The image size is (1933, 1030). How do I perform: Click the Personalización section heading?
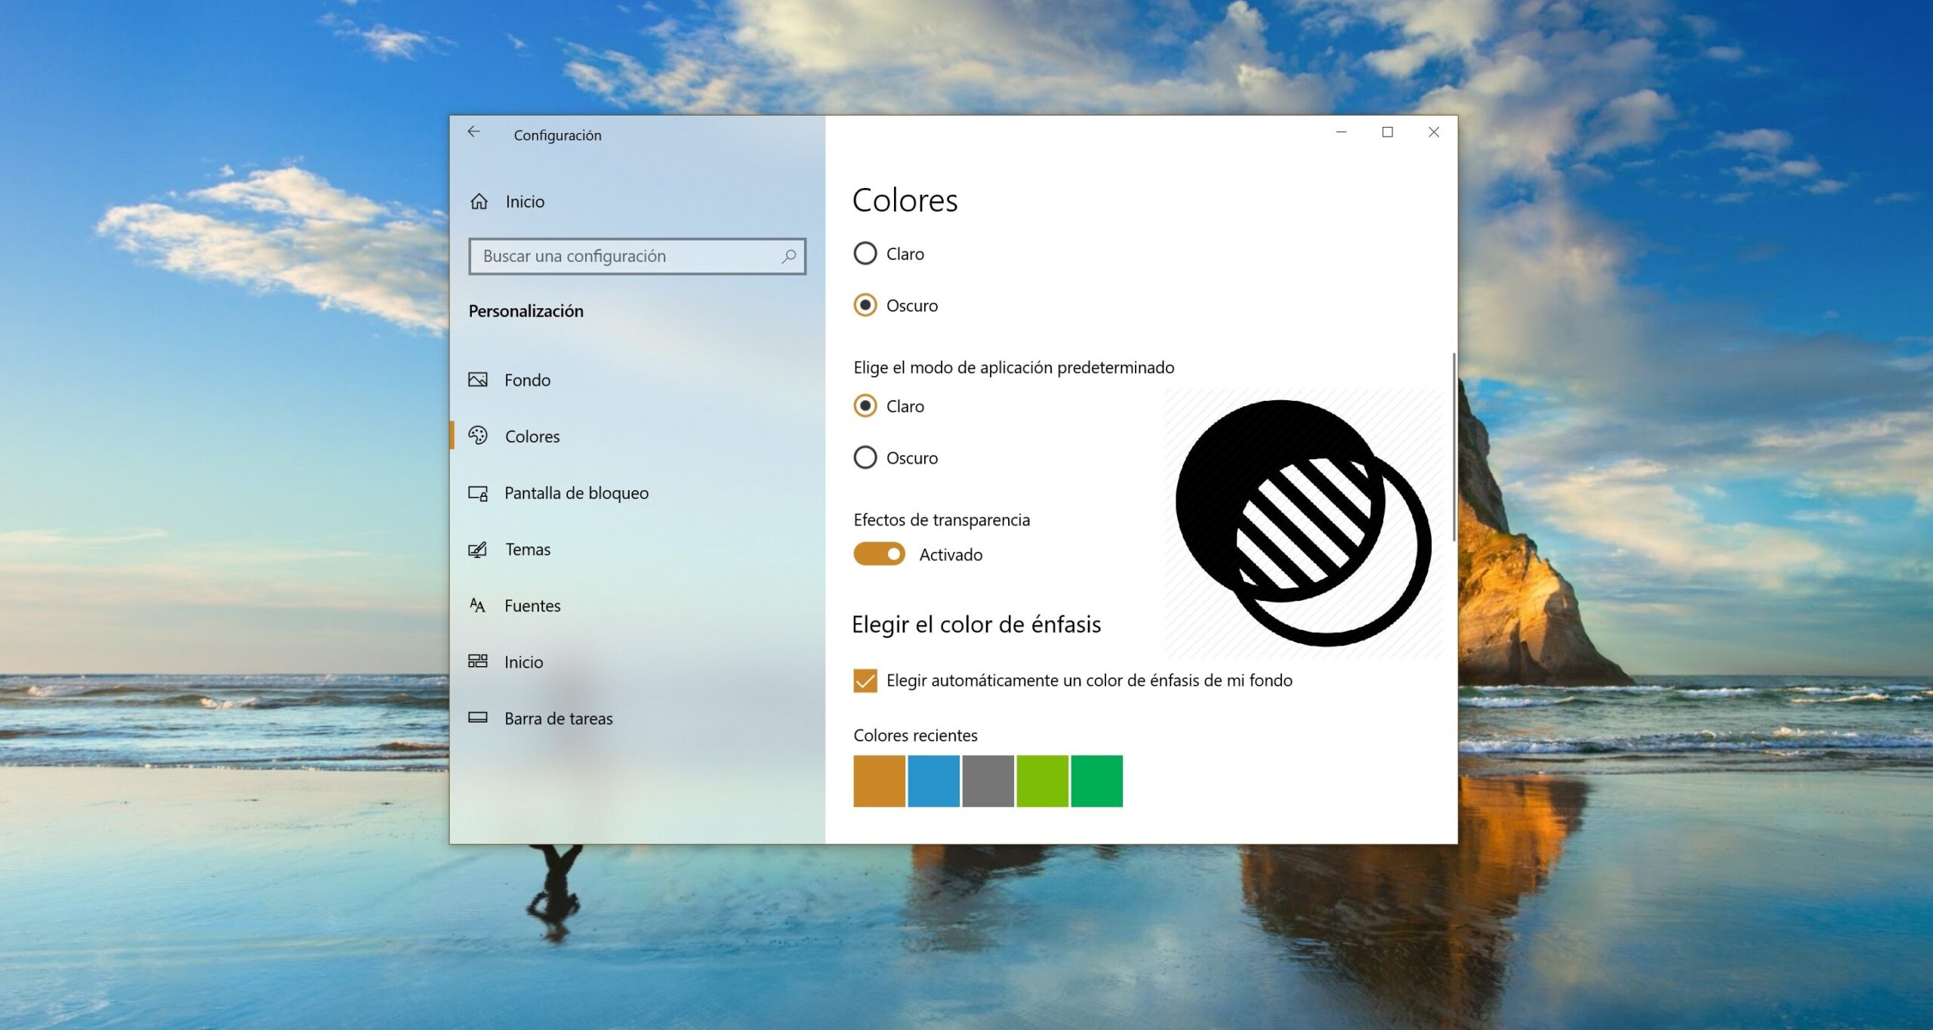pos(526,311)
